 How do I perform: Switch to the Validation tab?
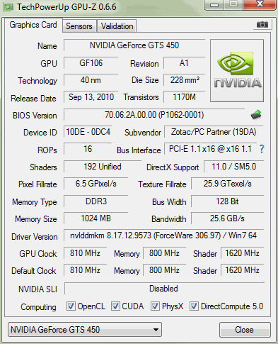tap(117, 26)
